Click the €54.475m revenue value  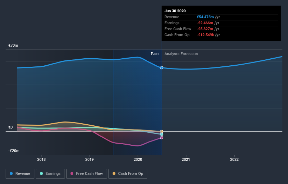pyautogui.click(x=205, y=17)
